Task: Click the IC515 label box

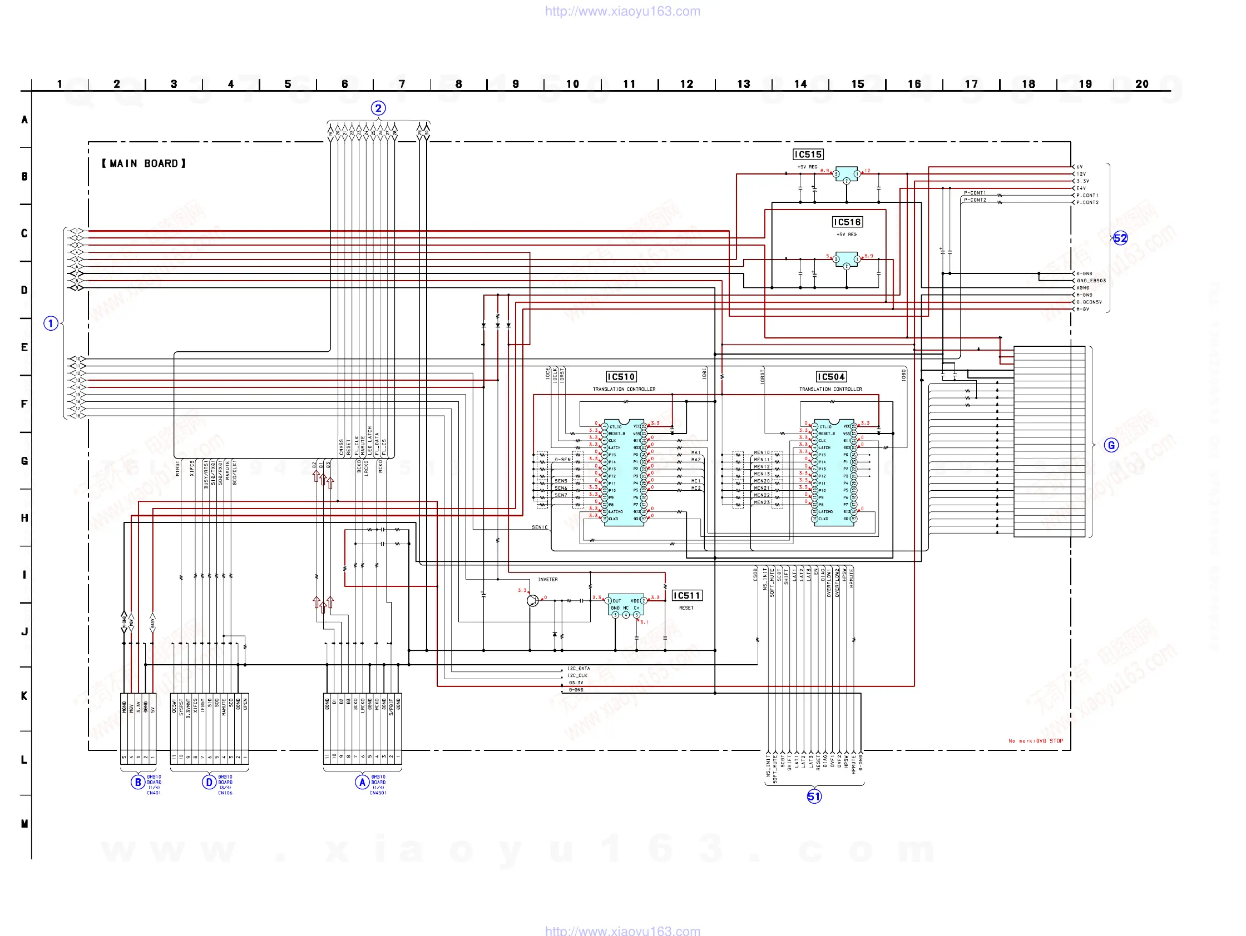Action: 808,154
